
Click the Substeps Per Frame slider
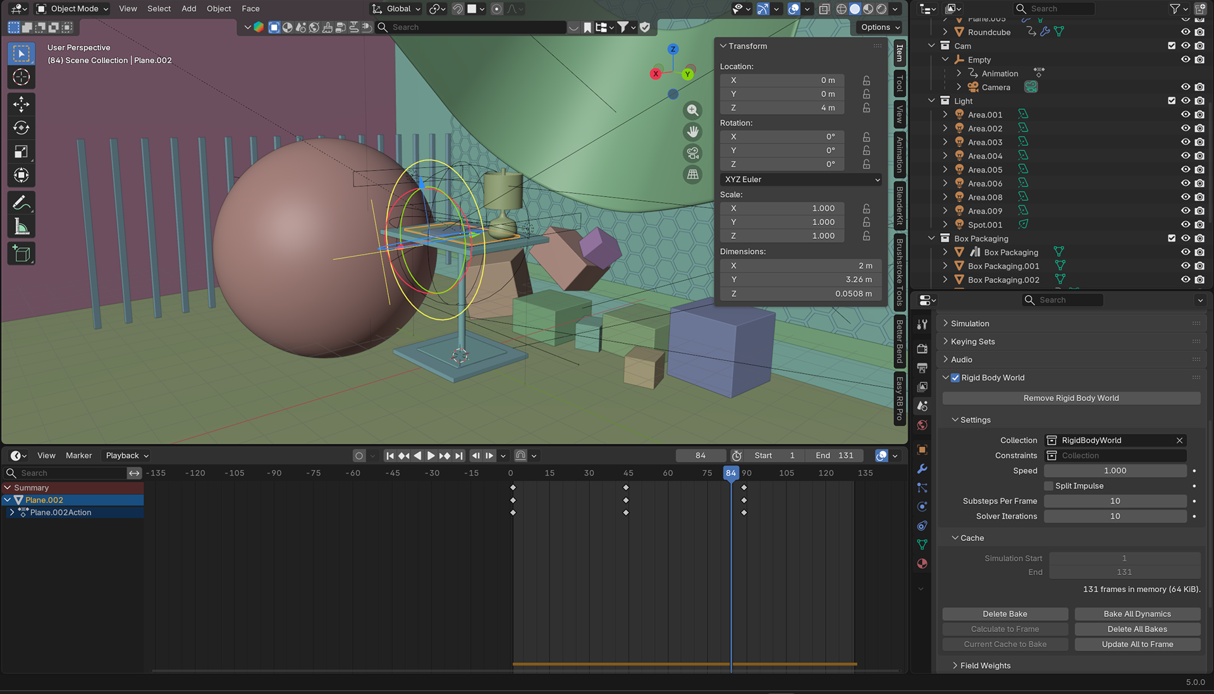click(1115, 501)
